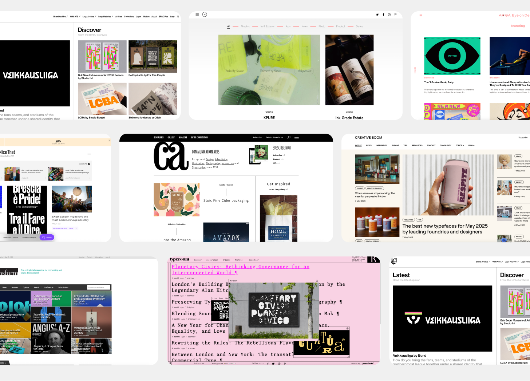Open the Home Remedies bag image
Screen dimensions: 530x381
[x=278, y=219]
